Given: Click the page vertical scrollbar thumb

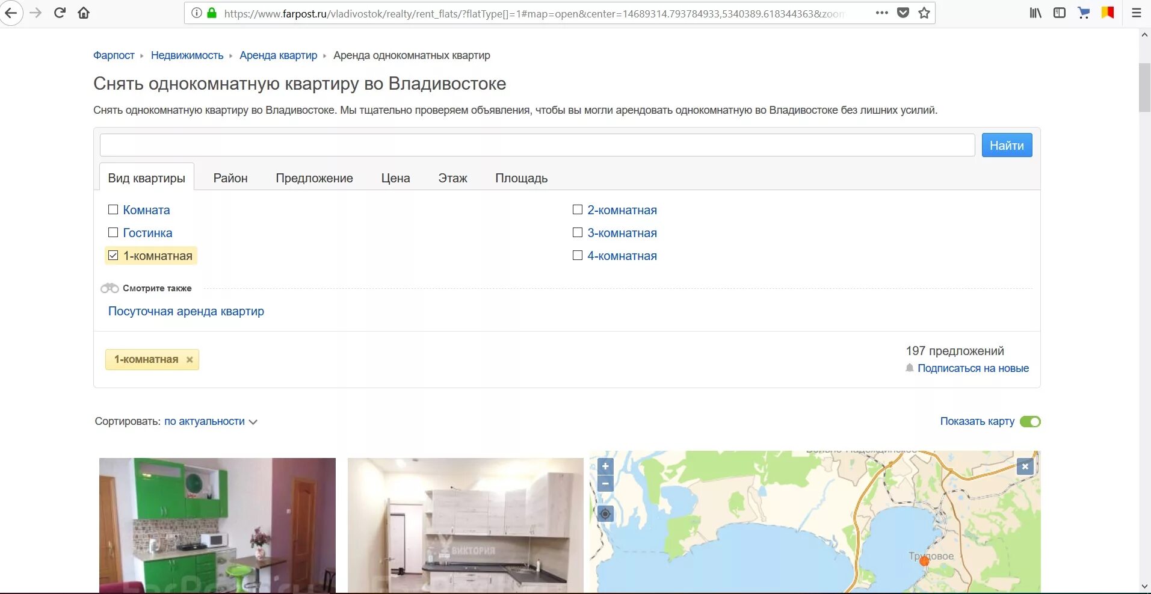Looking at the screenshot, I should tap(1144, 87).
